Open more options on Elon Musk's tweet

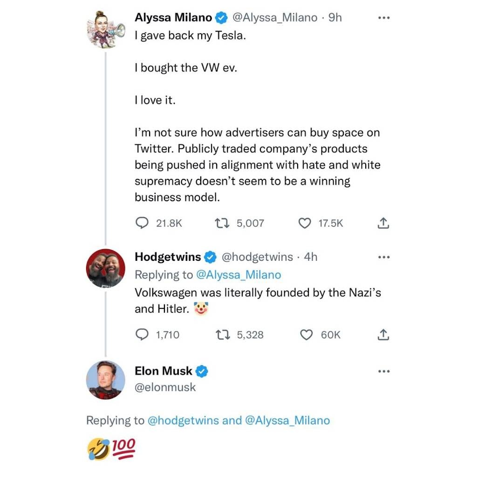tap(384, 371)
